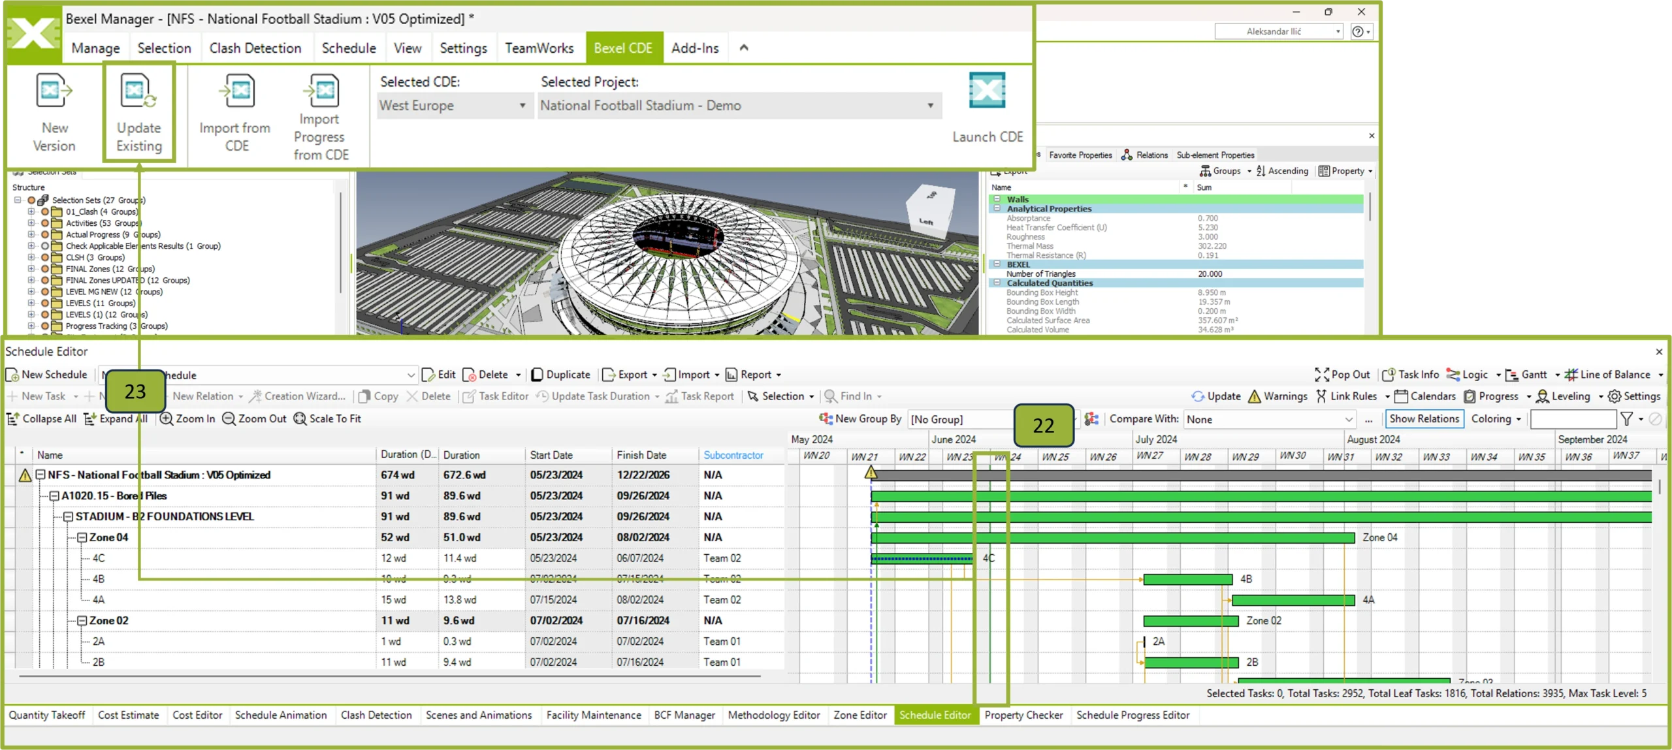Click the Report button
Screen dimensions: 1672x750
pos(748,375)
